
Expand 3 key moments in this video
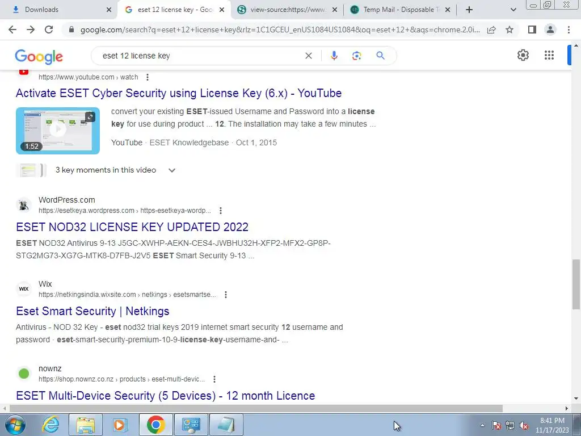tap(171, 170)
